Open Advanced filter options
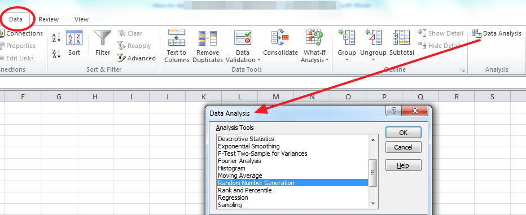Screen dimensions: 526x215 point(136,58)
